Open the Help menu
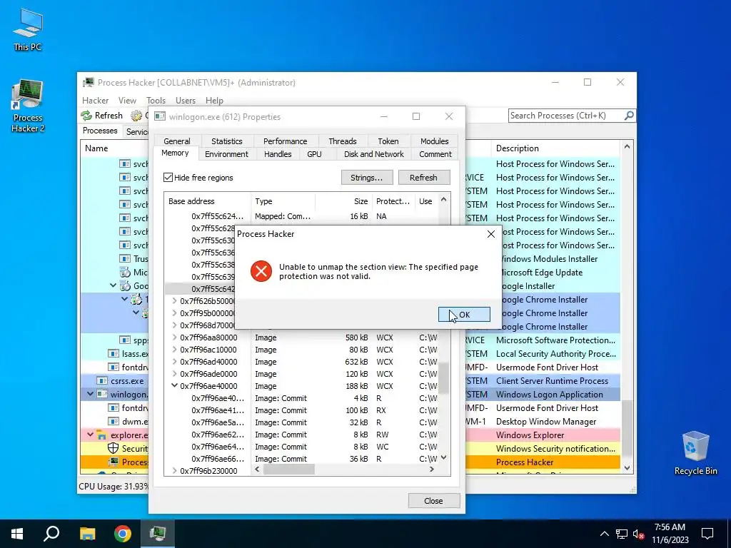The image size is (731, 548). pos(214,101)
